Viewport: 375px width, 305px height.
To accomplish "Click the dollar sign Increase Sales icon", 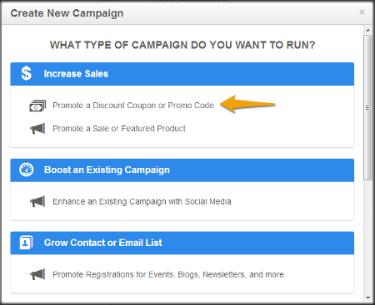I will coord(27,73).
